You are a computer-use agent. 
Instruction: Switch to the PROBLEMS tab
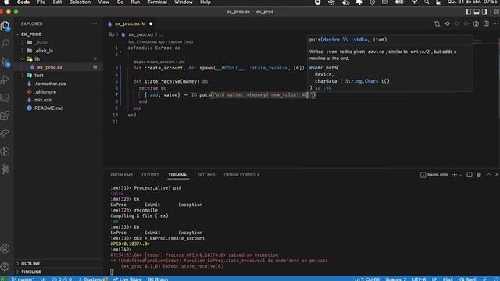coord(122,175)
